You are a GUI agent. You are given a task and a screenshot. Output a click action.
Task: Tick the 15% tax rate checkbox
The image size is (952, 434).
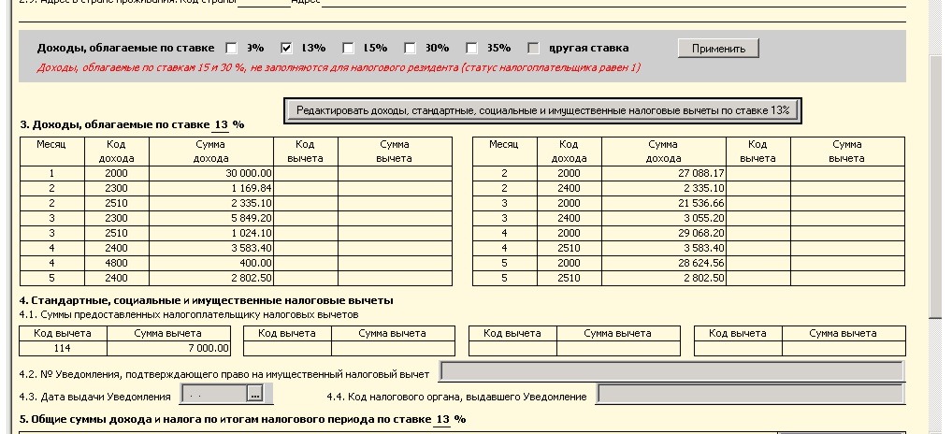click(348, 48)
